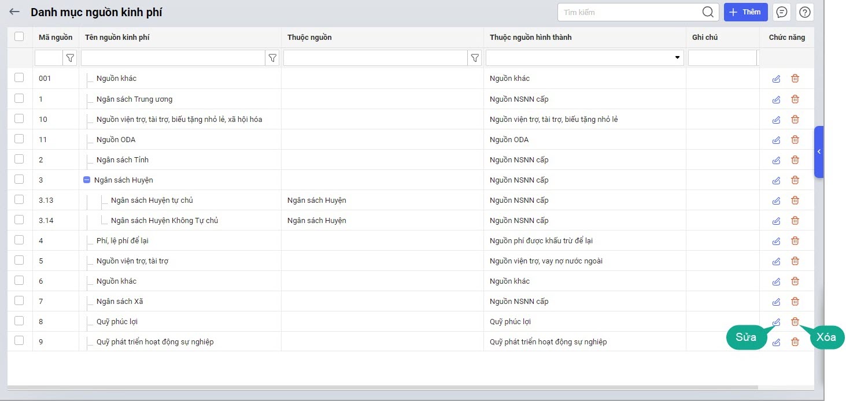Expand the collapsed right side panel handle
The height and width of the screenshot is (401, 846).
[818, 152]
